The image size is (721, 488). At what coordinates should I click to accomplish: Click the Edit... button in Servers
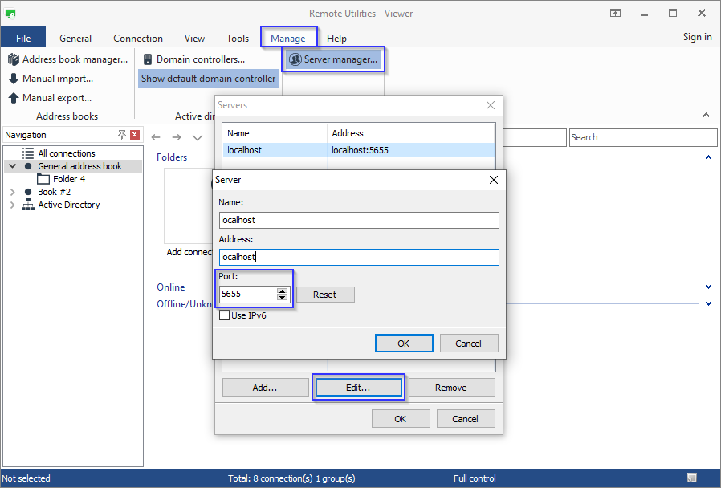(x=358, y=387)
